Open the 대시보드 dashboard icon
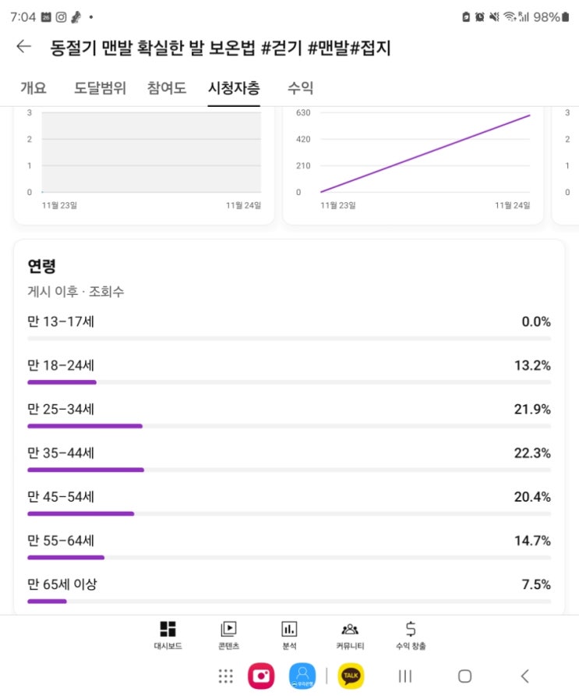Screen dimensions: 579x696 point(168,634)
